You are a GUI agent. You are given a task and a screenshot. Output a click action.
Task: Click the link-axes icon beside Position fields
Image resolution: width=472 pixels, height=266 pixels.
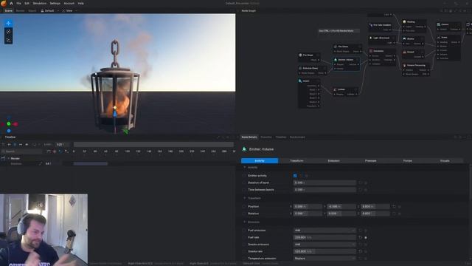(394, 207)
